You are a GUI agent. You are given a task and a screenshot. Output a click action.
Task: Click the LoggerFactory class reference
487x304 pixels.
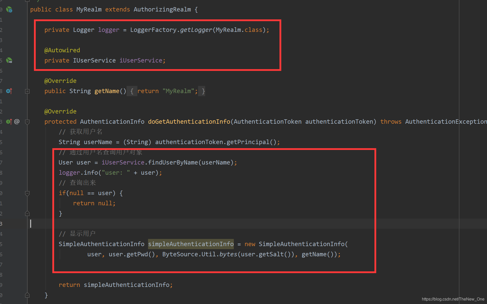click(153, 30)
